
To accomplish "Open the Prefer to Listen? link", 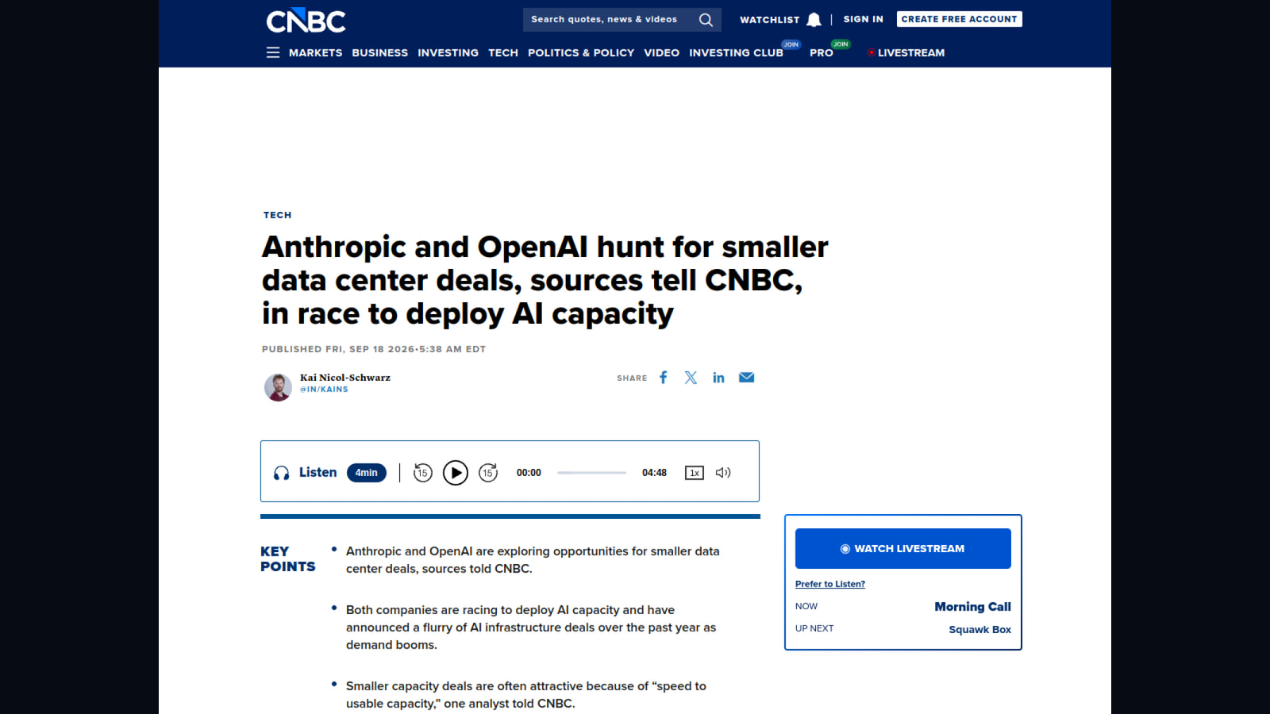I will coord(830,584).
